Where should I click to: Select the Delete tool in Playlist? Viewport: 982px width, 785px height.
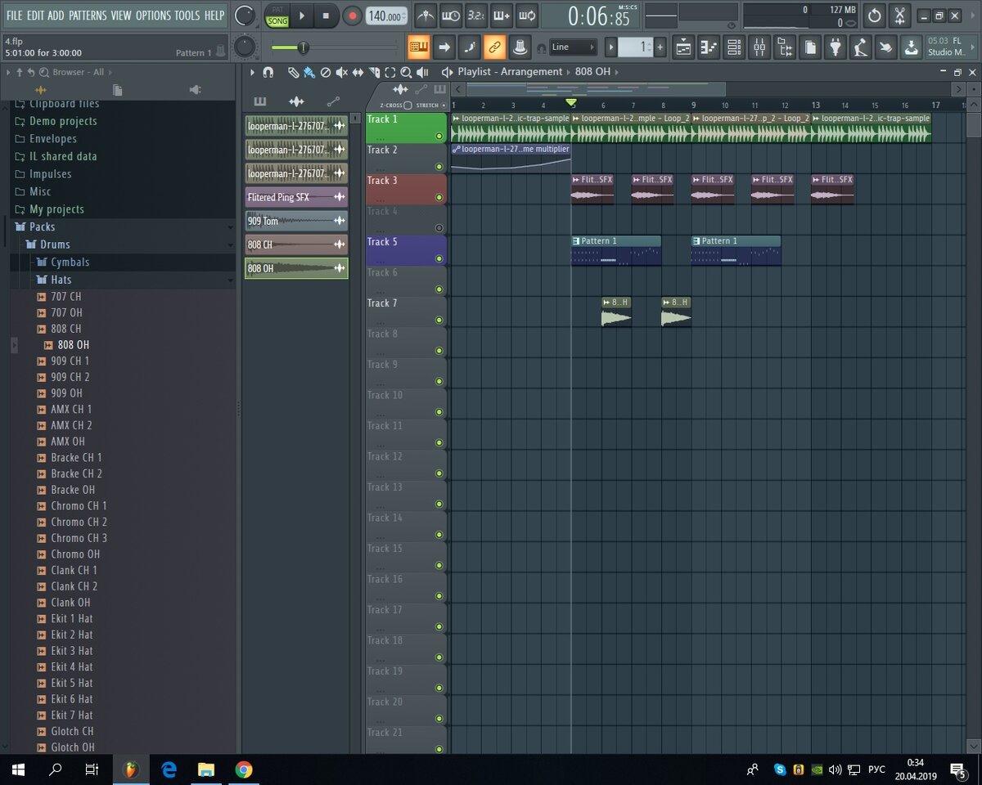pos(325,72)
